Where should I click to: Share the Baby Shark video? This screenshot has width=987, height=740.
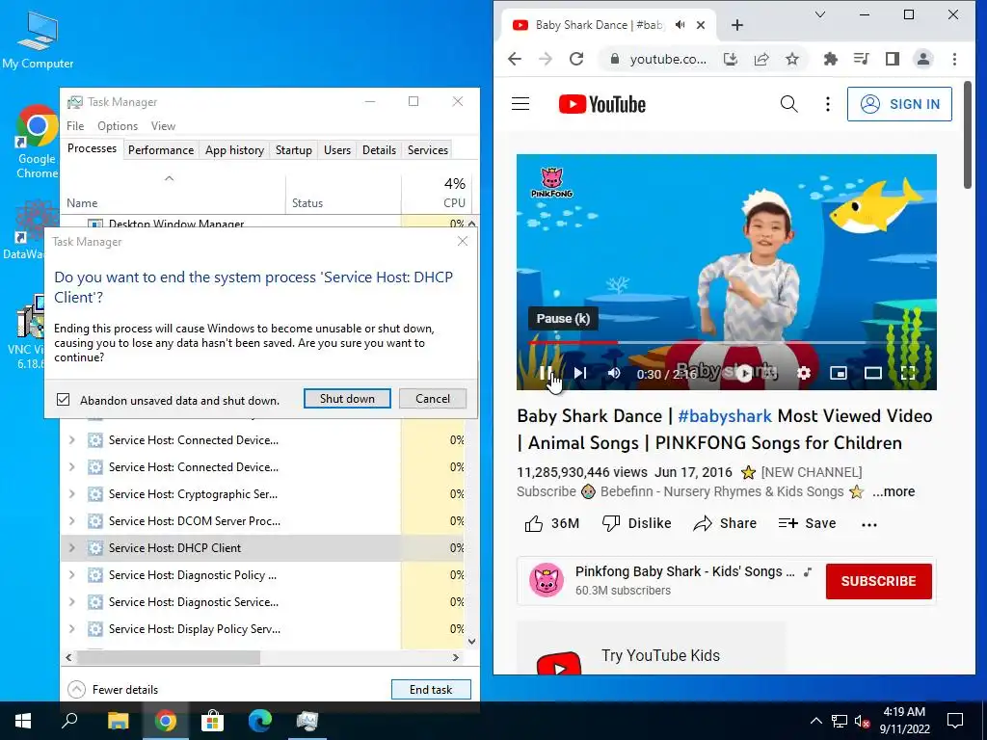pos(725,523)
